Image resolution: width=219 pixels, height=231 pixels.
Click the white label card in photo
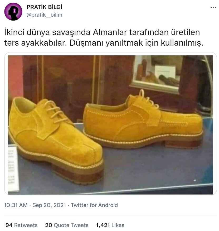[x=13, y=168]
